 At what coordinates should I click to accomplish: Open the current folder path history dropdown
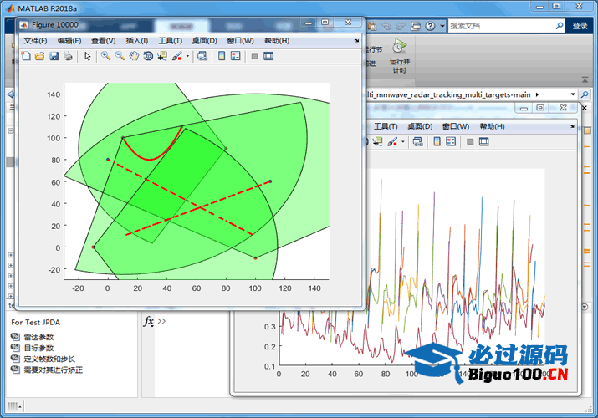click(x=573, y=94)
